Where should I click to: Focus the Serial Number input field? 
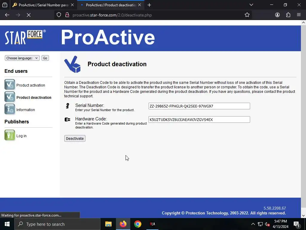199,106
